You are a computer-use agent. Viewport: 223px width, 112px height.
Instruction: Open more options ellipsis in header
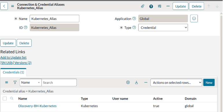[x=168, y=6]
